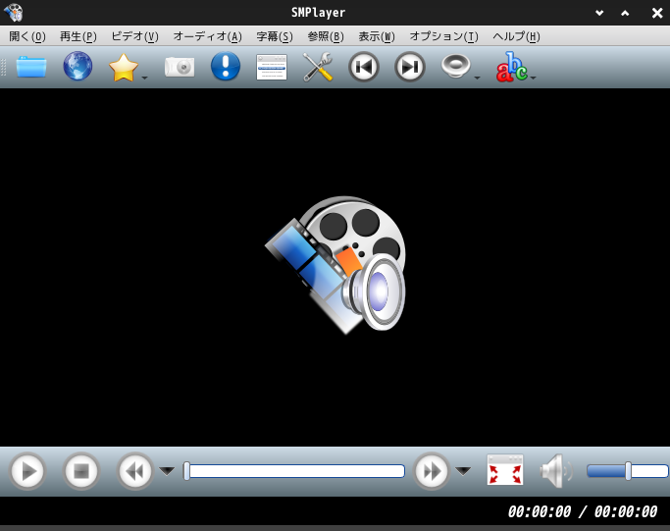Click the volume slider bar

[x=627, y=471]
